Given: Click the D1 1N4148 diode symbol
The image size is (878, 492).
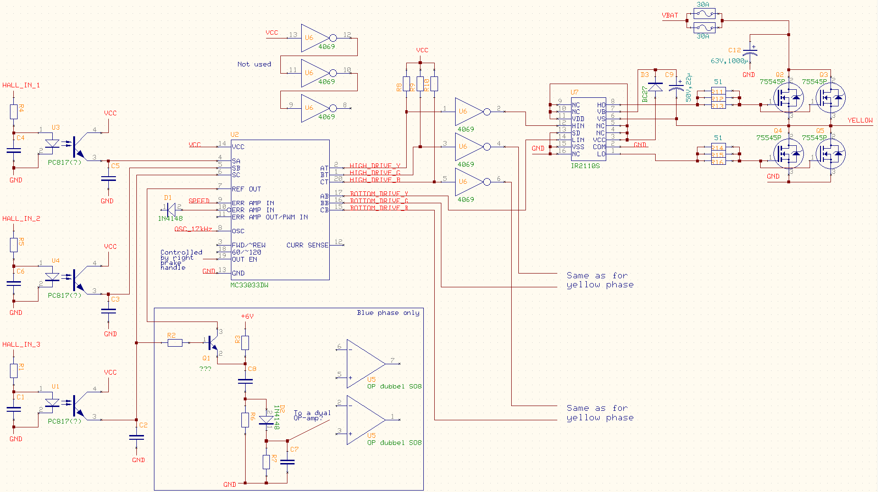Looking at the screenshot, I should point(171,208).
